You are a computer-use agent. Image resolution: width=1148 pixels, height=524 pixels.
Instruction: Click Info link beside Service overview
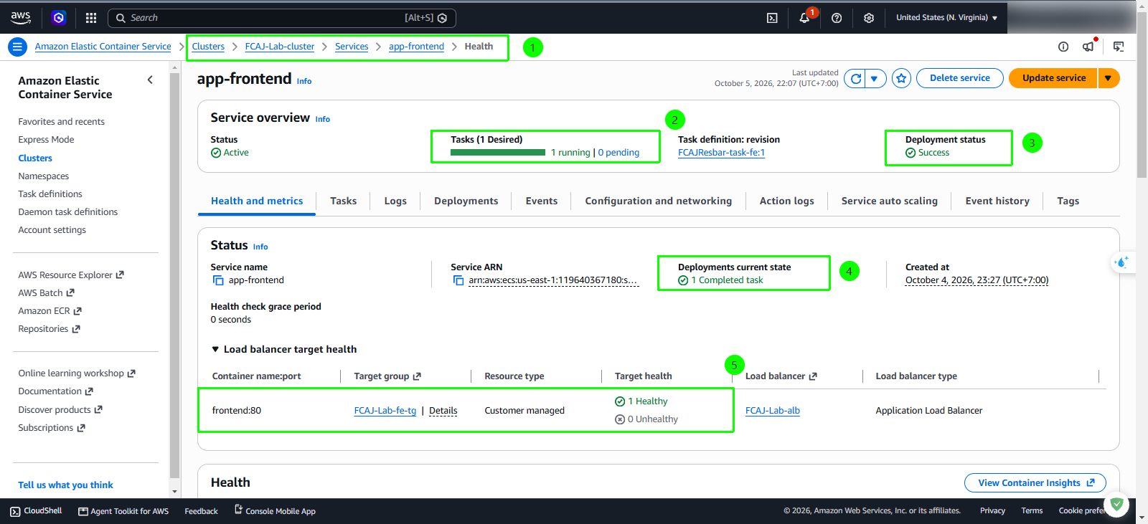[x=323, y=120]
